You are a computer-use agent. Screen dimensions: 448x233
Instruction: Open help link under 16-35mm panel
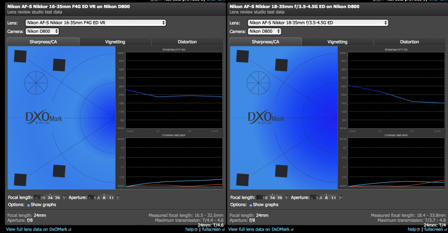click(x=190, y=229)
